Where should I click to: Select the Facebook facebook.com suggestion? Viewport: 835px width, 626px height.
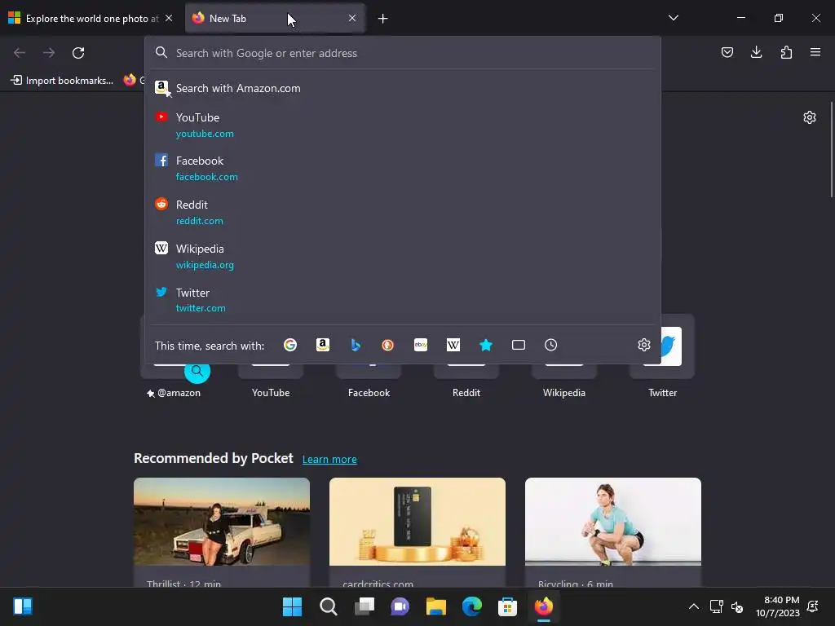tap(403, 168)
